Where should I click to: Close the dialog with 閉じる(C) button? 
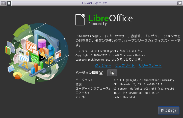point(169,110)
